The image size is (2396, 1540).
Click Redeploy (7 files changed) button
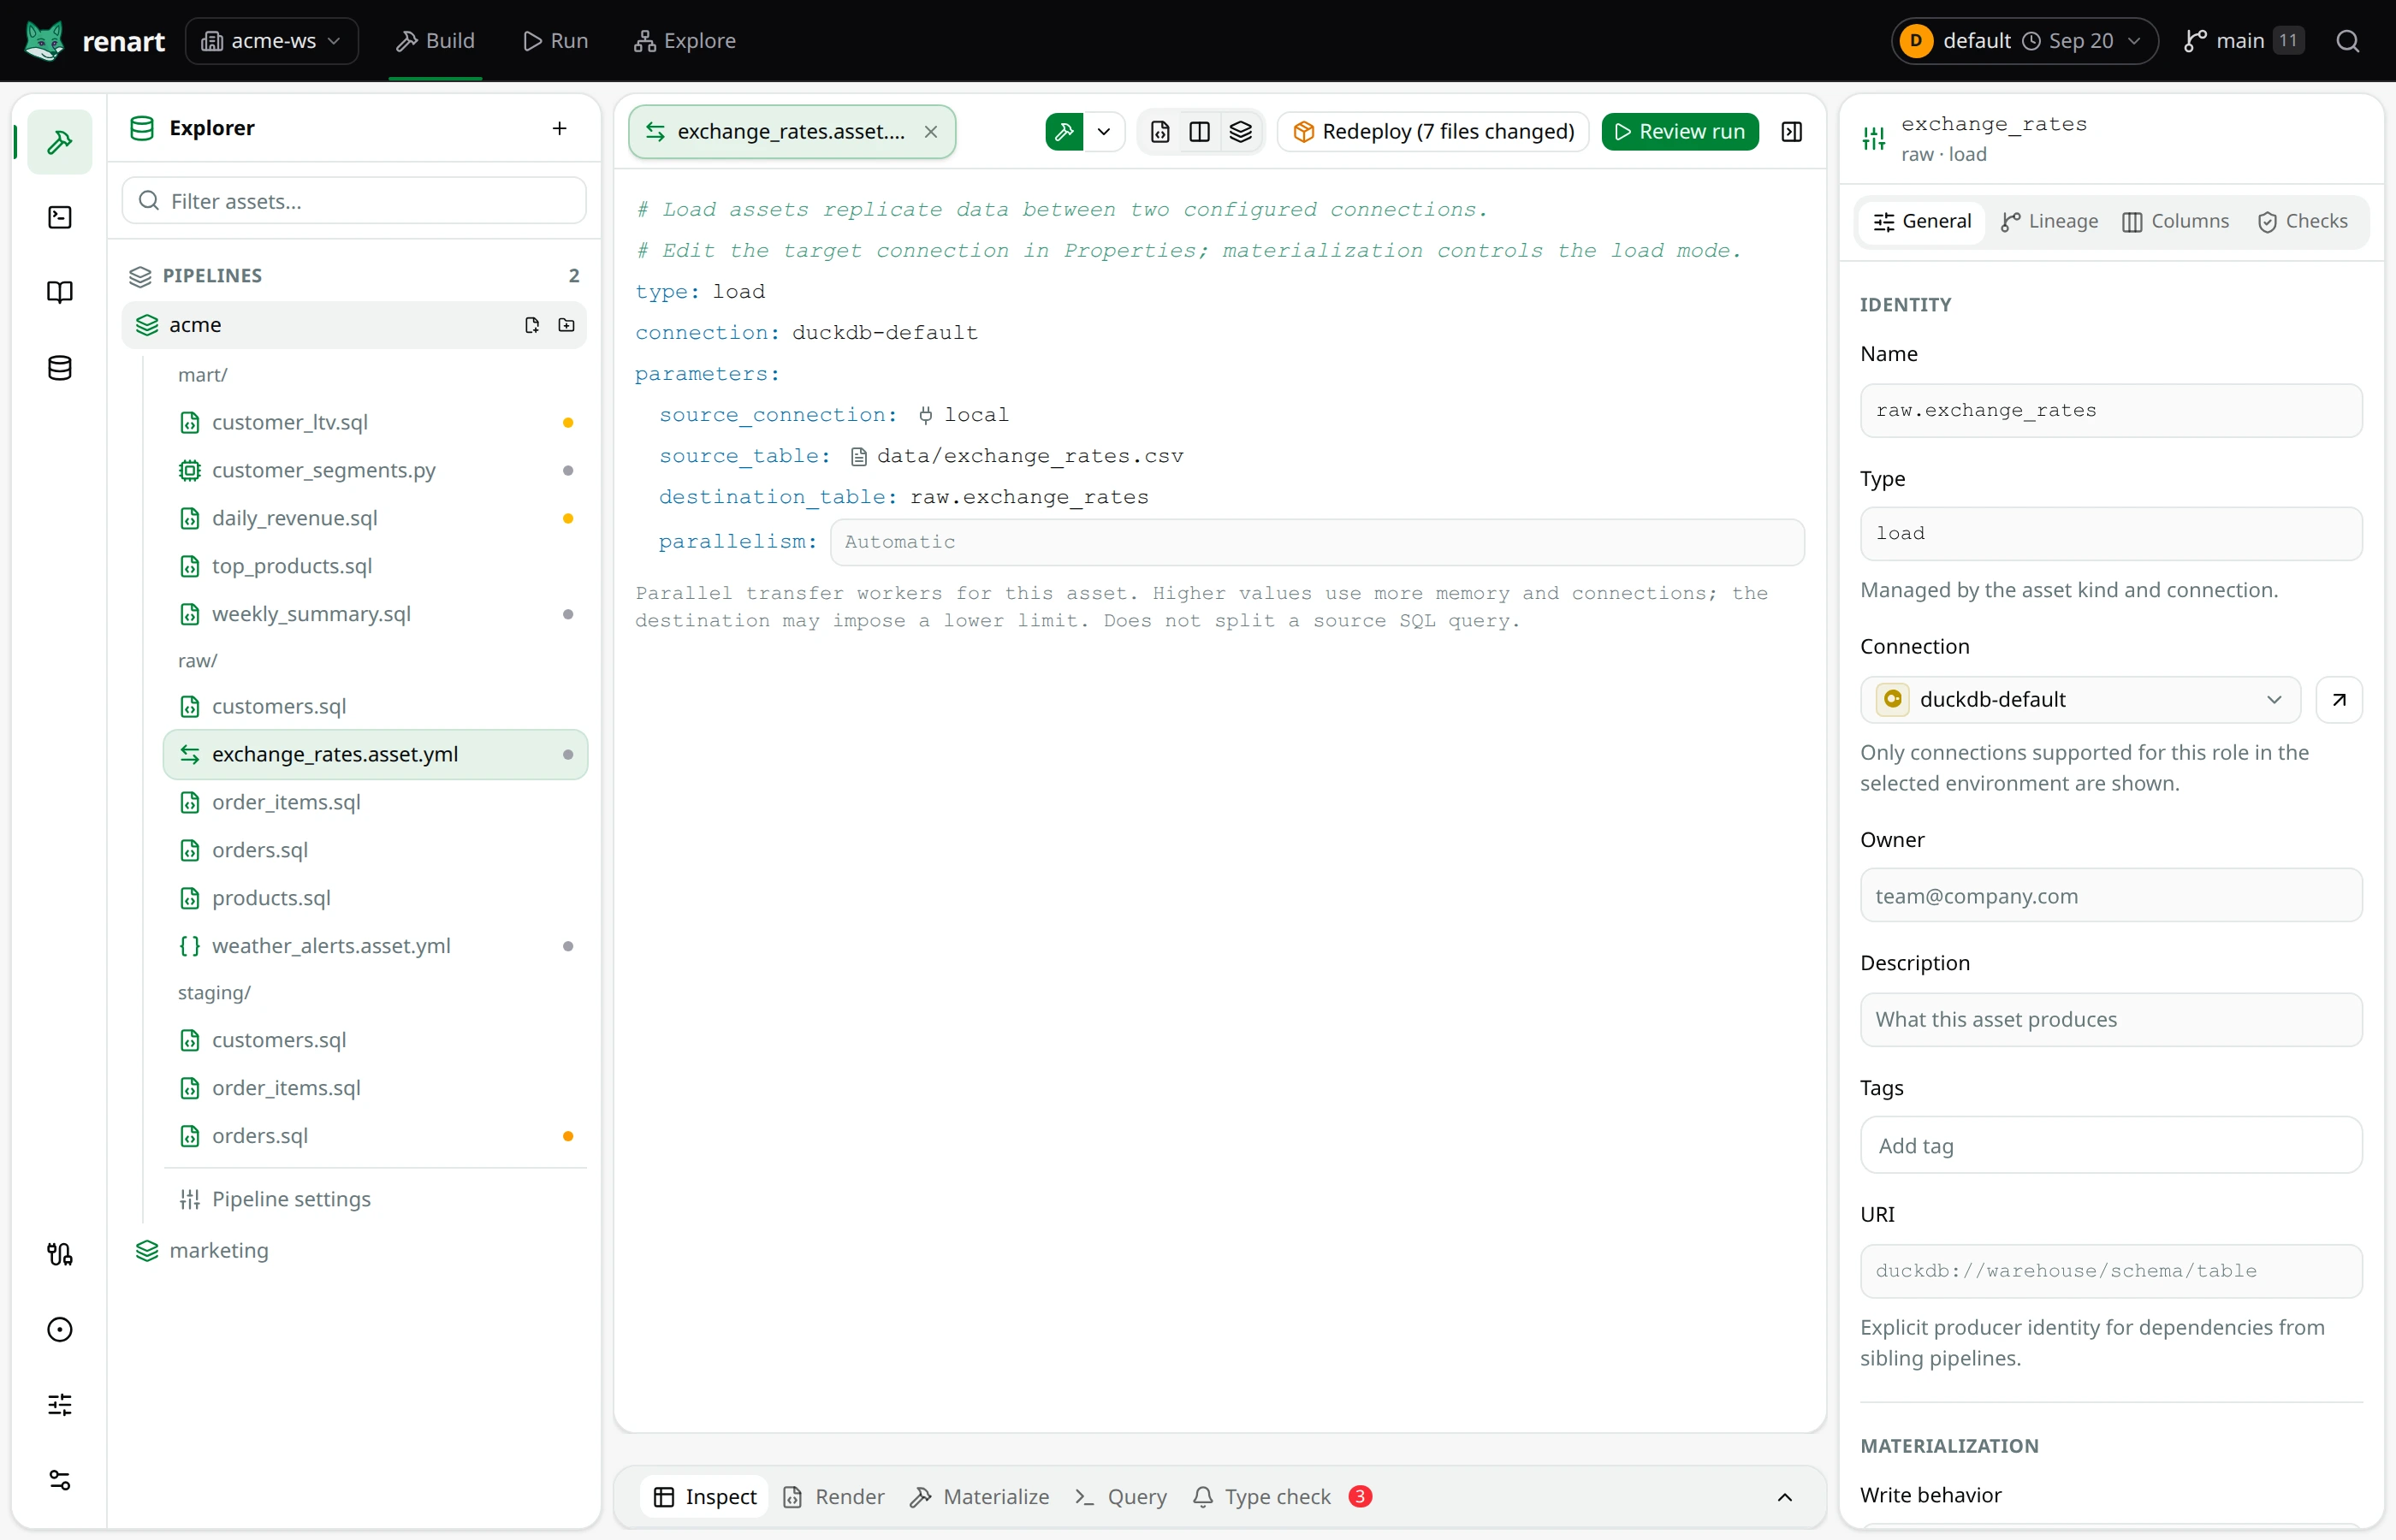click(x=1432, y=132)
